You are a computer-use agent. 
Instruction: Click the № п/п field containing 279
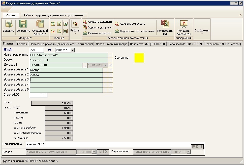[x=37, y=50]
